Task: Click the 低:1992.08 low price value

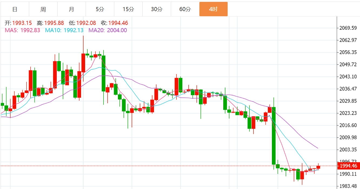Action: click(x=82, y=23)
